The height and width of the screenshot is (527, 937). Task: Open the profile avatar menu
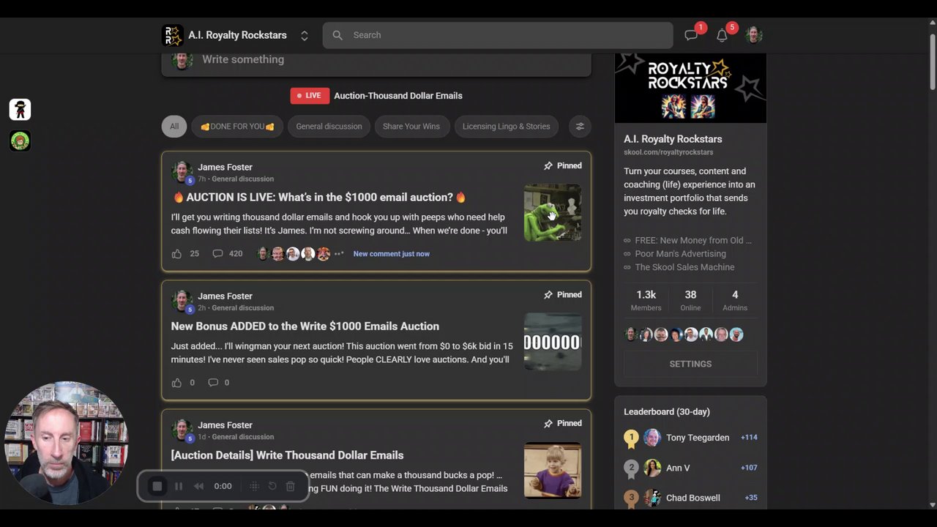[754, 35]
